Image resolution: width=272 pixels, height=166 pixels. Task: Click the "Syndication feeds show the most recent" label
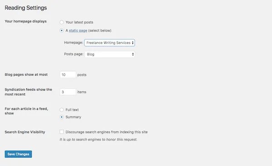(28, 92)
